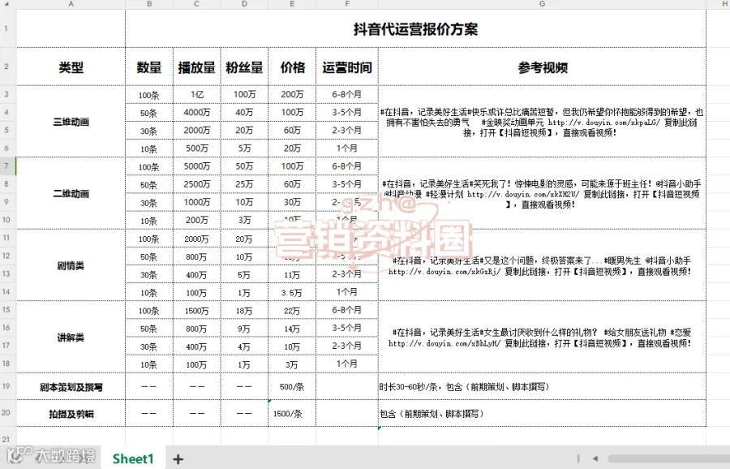Click the 2500万 play count cell
Viewport: 730px width, 469px height.
[x=196, y=184]
